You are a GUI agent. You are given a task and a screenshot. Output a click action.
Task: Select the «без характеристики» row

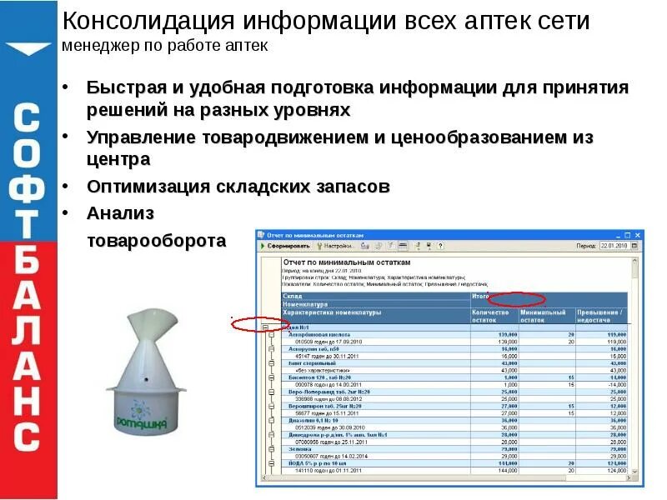[454, 370]
